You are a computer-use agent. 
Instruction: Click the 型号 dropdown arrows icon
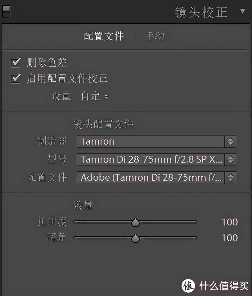pyautogui.click(x=230, y=160)
